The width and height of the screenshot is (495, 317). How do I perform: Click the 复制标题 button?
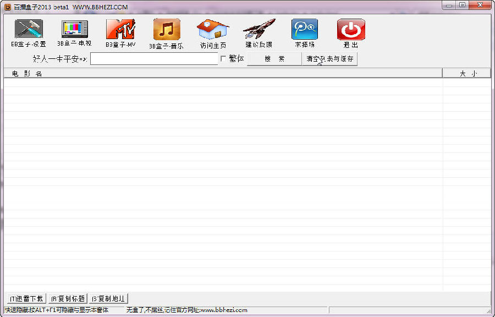click(x=68, y=299)
